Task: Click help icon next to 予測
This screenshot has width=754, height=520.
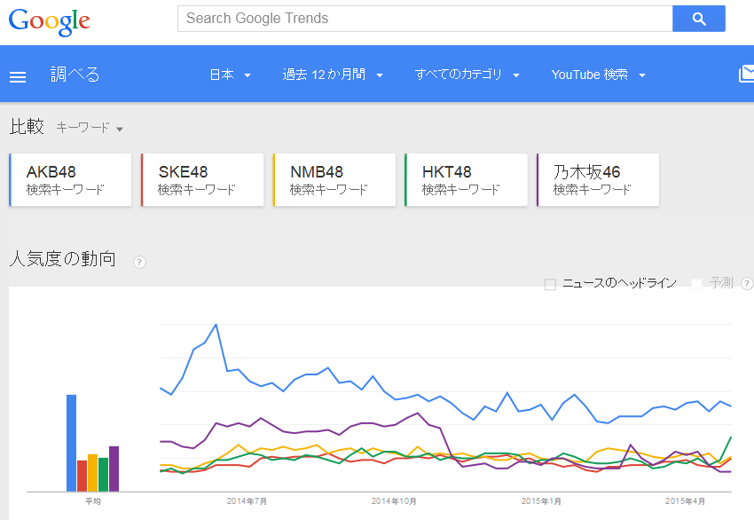Action: pyautogui.click(x=747, y=284)
